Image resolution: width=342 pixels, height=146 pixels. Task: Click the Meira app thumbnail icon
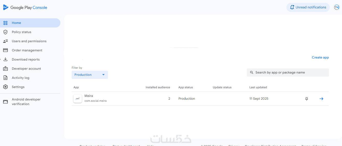coord(78,99)
